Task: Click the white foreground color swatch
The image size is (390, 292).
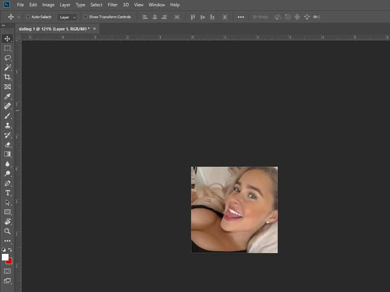Action: pyautogui.click(x=5, y=257)
